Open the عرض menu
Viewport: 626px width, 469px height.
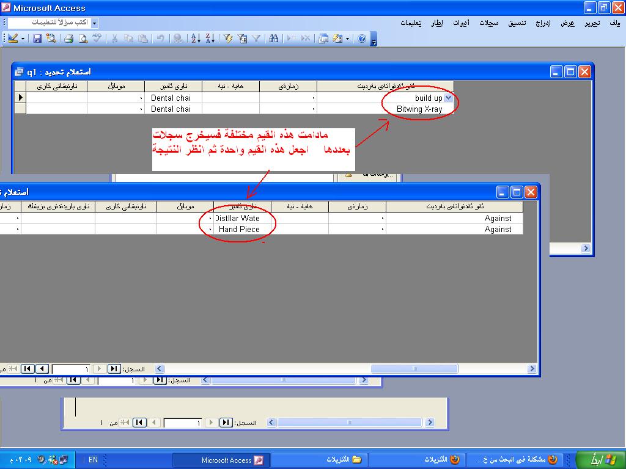(x=567, y=23)
